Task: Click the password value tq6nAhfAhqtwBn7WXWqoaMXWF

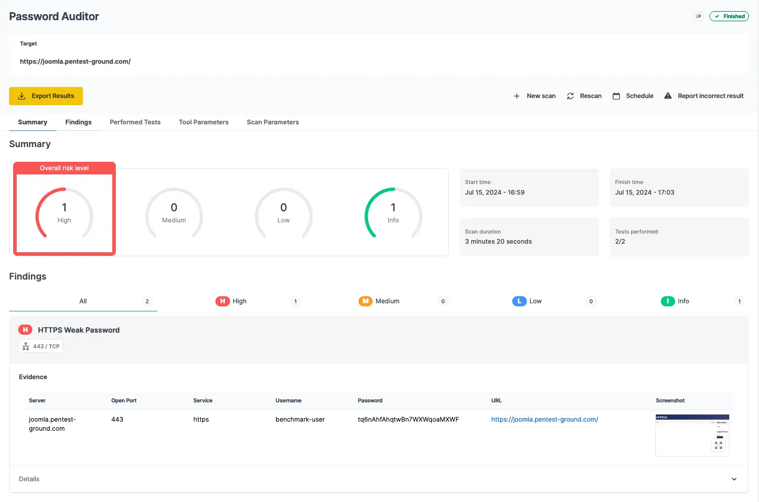Action: [x=409, y=420]
